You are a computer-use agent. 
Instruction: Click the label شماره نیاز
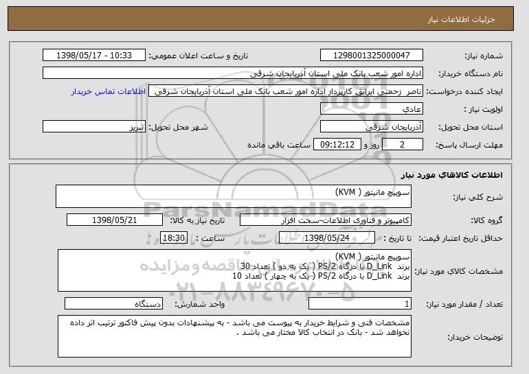484,56
